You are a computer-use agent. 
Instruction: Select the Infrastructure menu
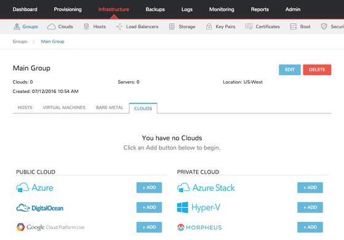114,9
